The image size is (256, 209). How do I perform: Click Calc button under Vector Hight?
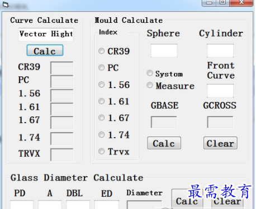click(45, 50)
